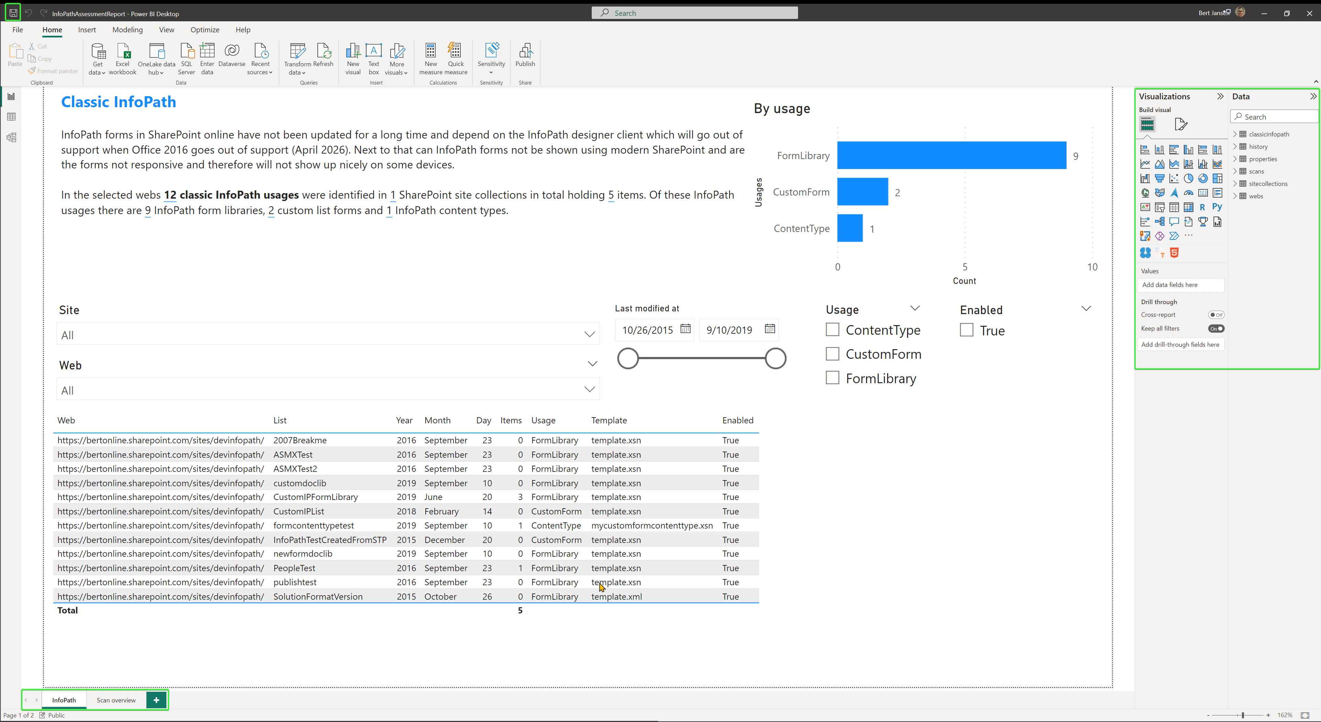The image size is (1321, 722).
Task: Insert a New visual
Action: coord(353,58)
